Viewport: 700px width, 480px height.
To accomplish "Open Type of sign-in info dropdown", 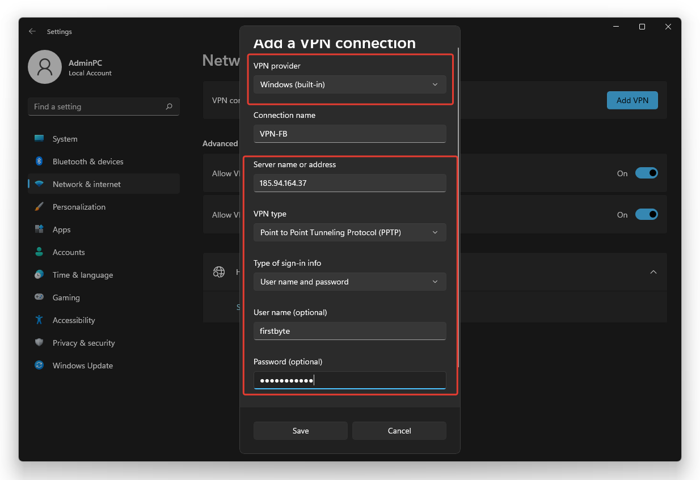I will 349,282.
